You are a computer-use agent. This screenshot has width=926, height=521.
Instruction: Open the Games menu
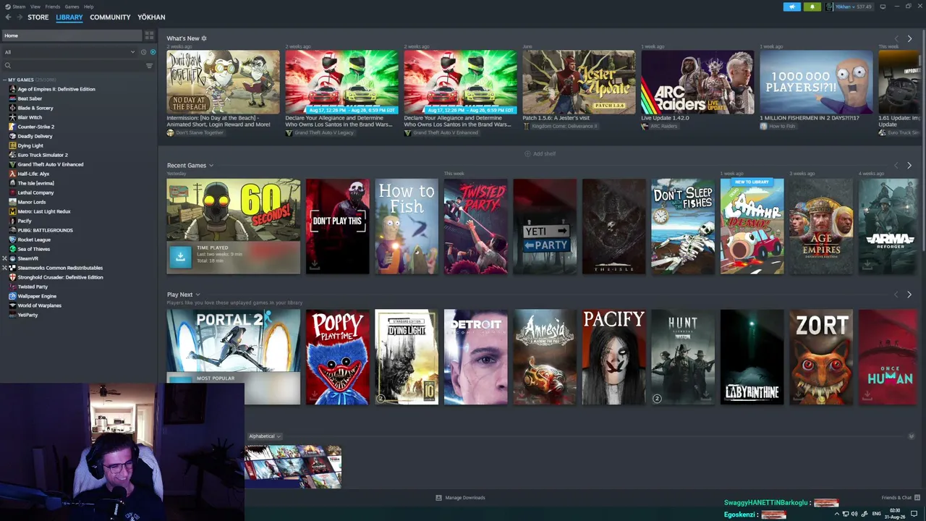(x=72, y=7)
